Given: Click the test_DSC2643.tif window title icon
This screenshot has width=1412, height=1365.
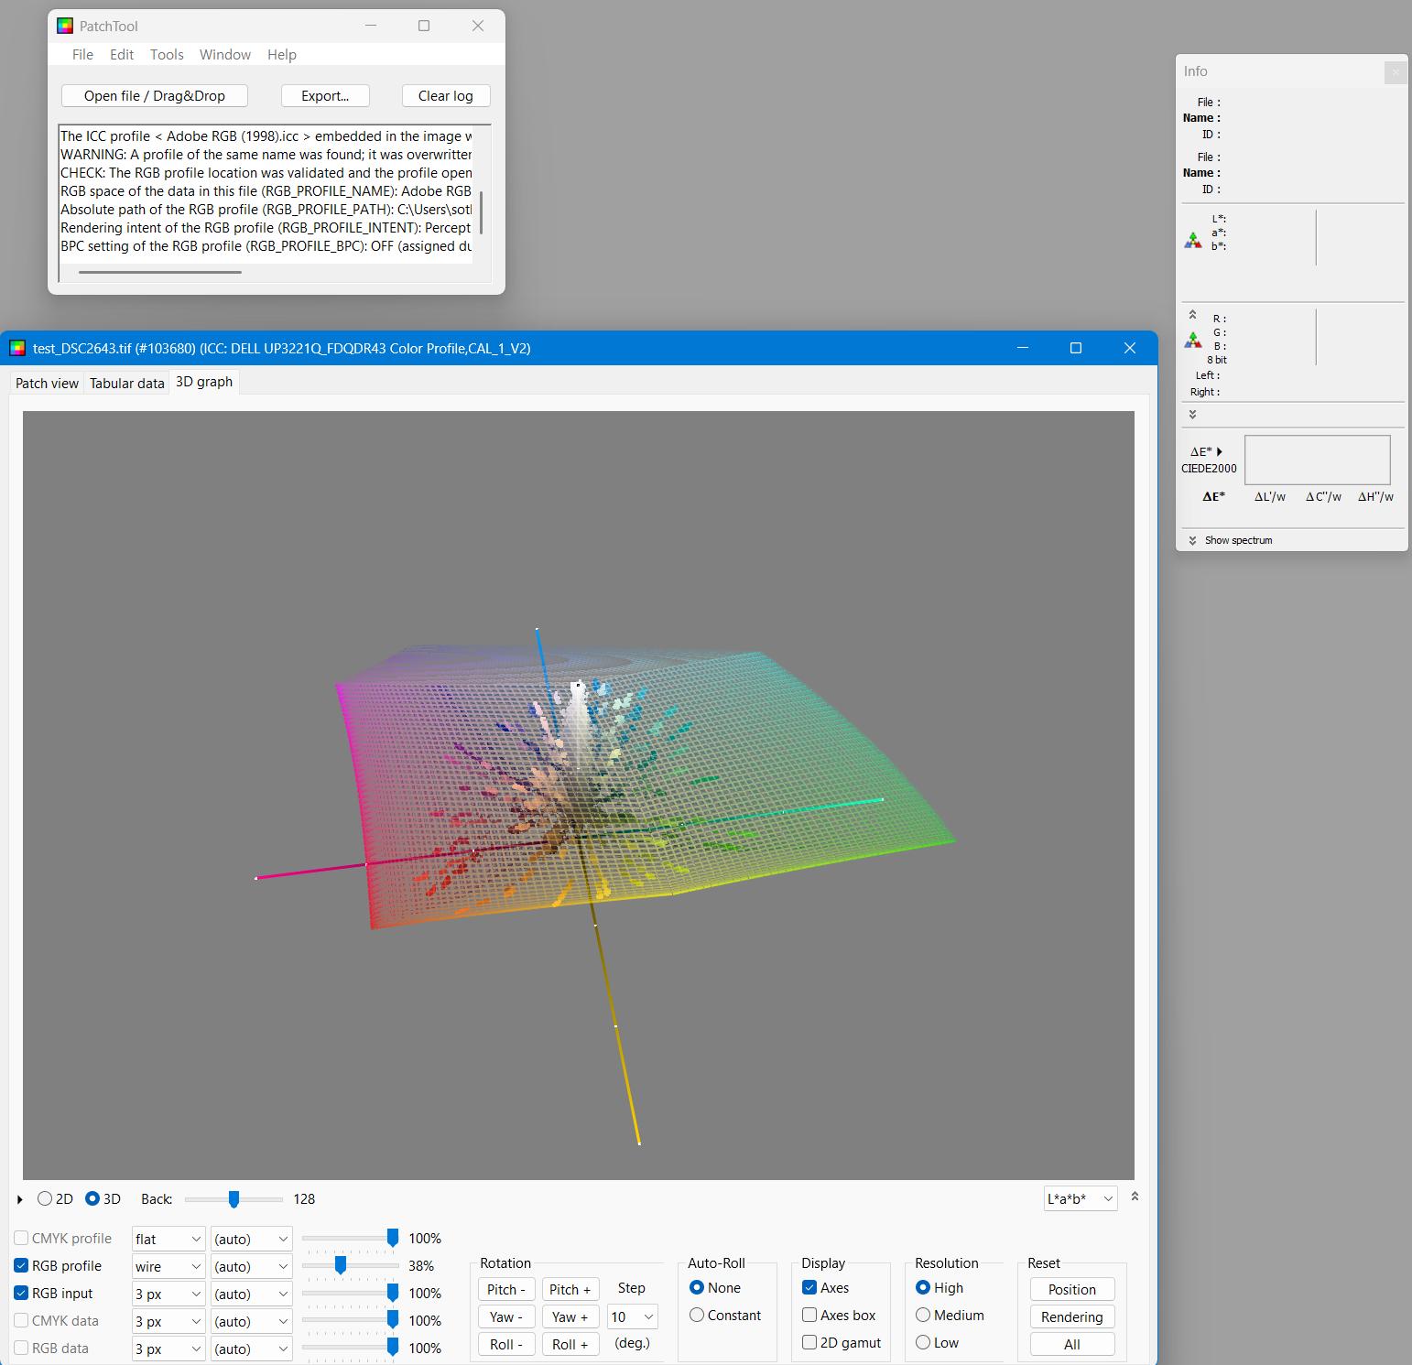Looking at the screenshot, I should (16, 348).
